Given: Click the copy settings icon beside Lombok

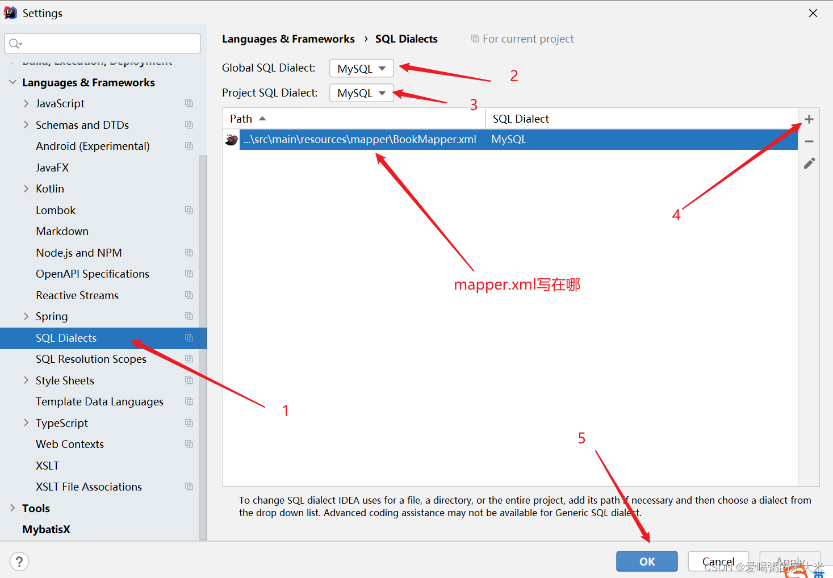Looking at the screenshot, I should [x=189, y=210].
